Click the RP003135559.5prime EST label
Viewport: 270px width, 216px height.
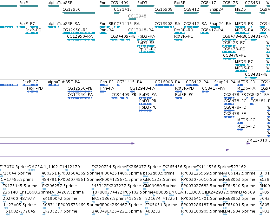tap(202, 173)
